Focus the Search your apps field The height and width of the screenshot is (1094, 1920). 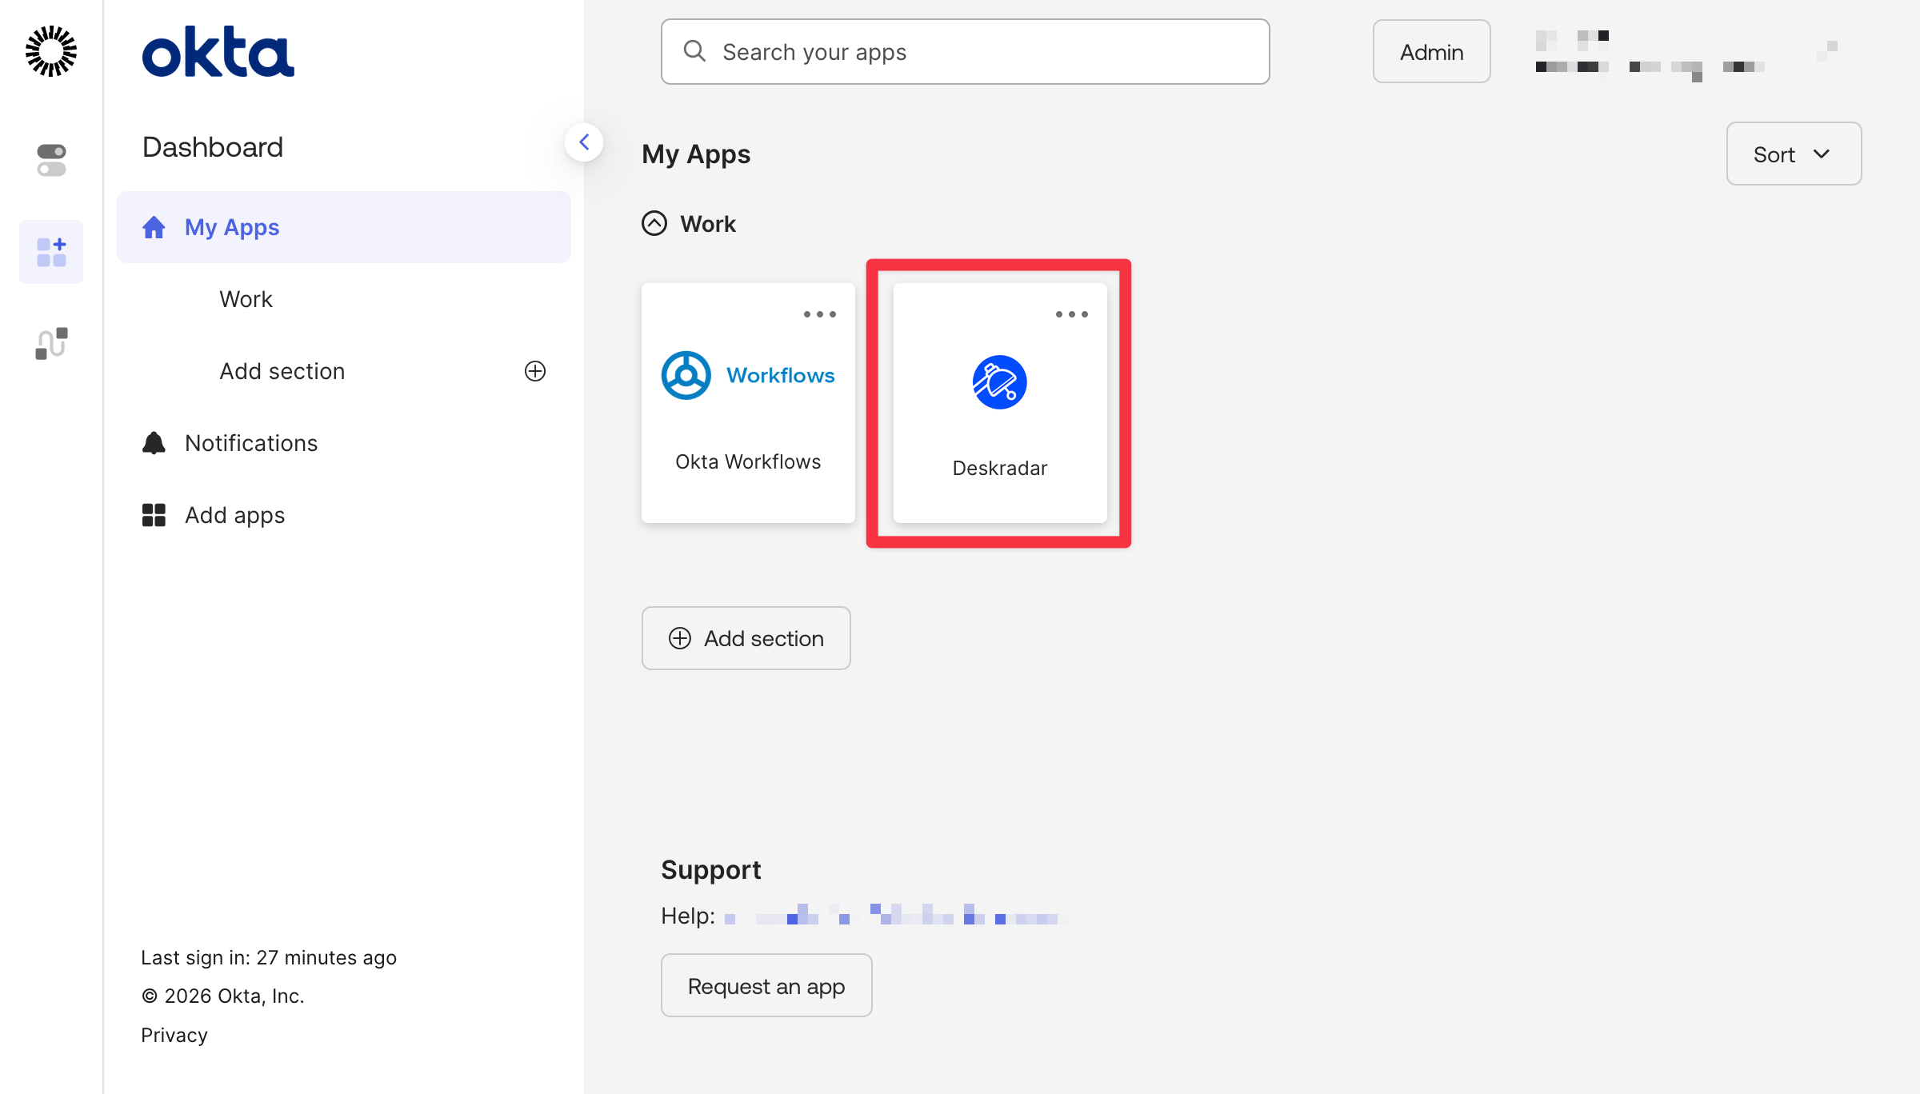(x=966, y=52)
